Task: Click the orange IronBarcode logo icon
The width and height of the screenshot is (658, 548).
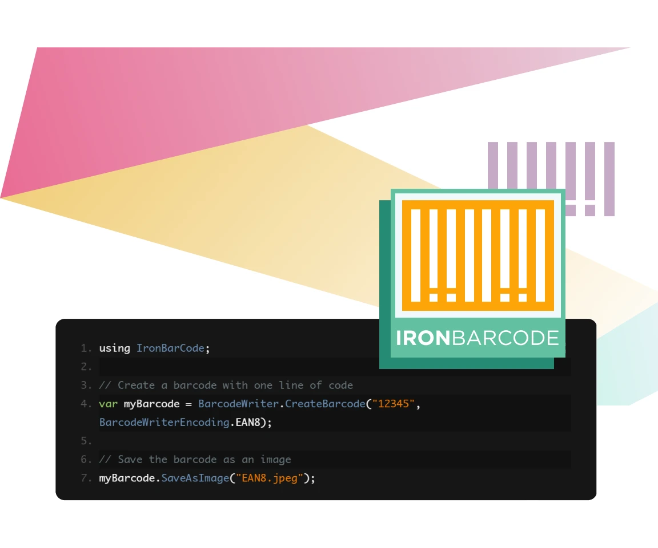Action: (478, 255)
